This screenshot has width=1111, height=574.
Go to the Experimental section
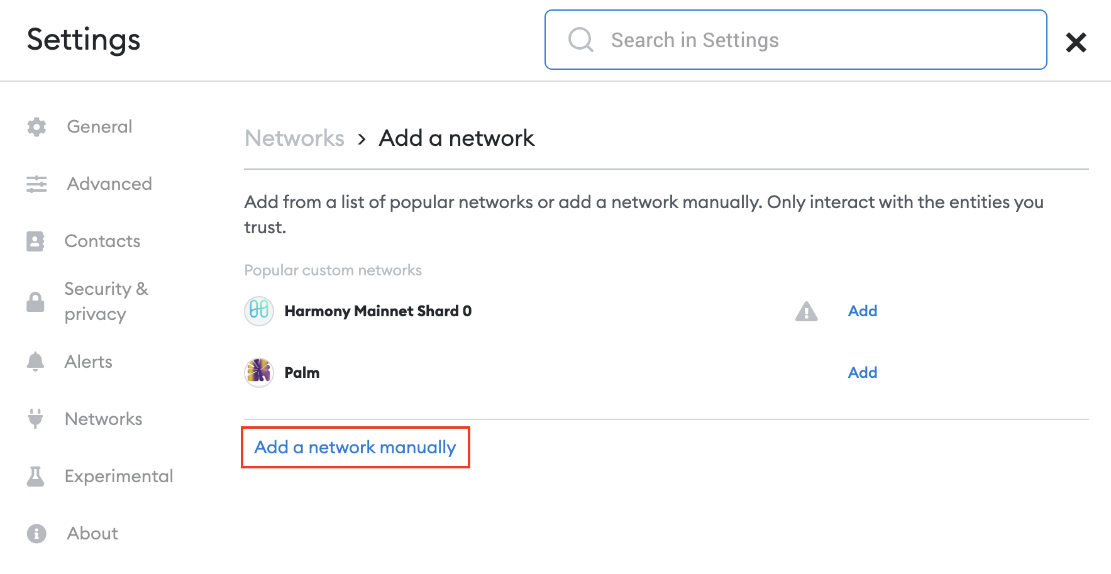tap(119, 477)
